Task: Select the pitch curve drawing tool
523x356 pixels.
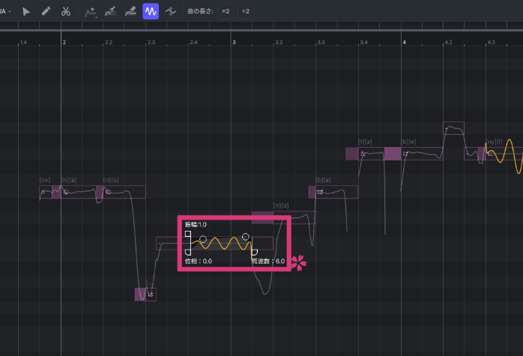Action: 90,12
